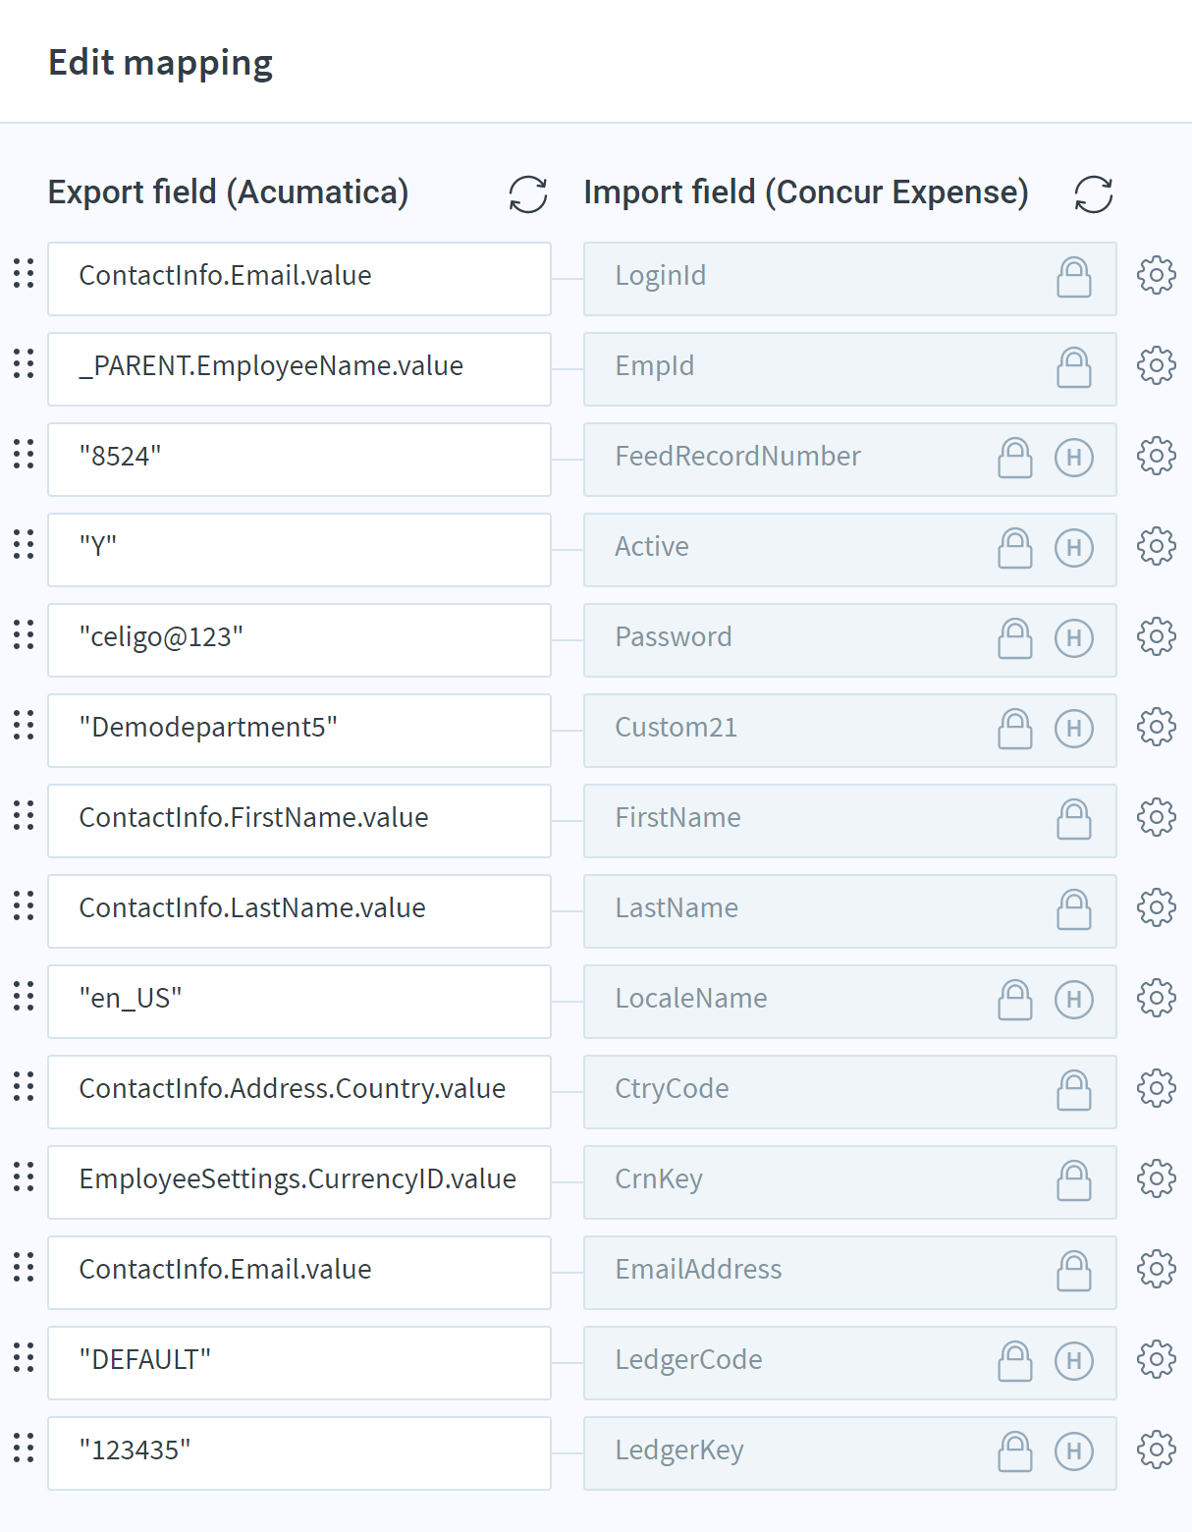The width and height of the screenshot is (1192, 1532).
Task: Open settings gear for EmailAddress mapping
Action: pos(1157,1269)
